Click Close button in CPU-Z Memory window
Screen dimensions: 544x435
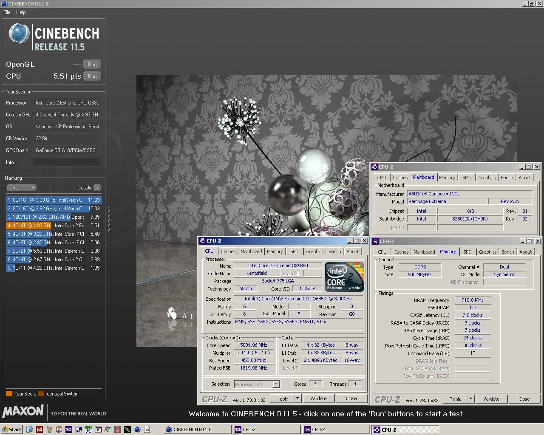point(524,399)
